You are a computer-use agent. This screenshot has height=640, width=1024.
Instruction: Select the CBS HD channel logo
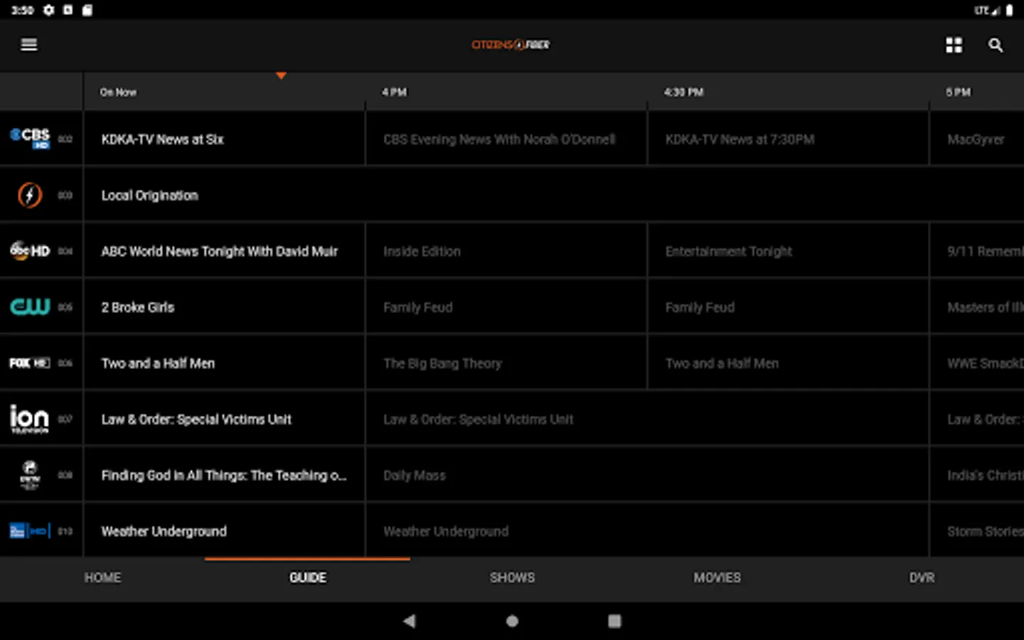point(30,138)
